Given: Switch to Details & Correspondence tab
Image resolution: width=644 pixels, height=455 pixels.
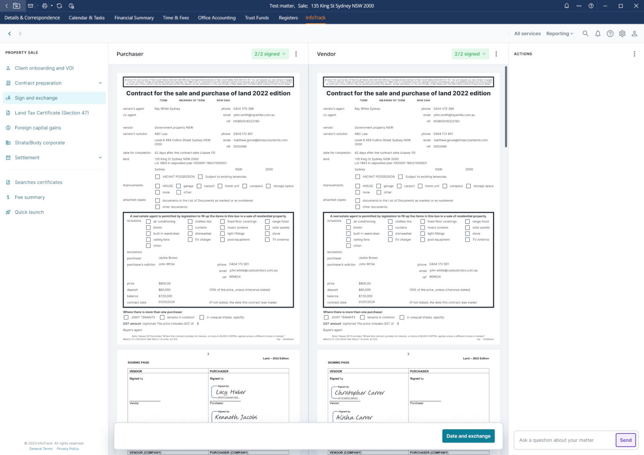Looking at the screenshot, I should 32,18.
